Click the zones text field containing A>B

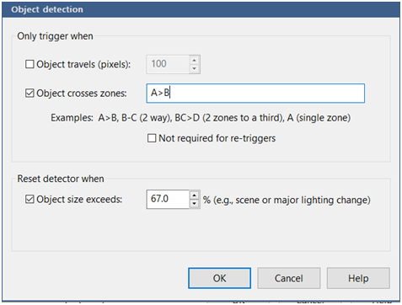(x=255, y=93)
